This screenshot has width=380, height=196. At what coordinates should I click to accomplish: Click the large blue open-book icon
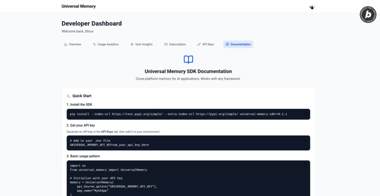188,59
